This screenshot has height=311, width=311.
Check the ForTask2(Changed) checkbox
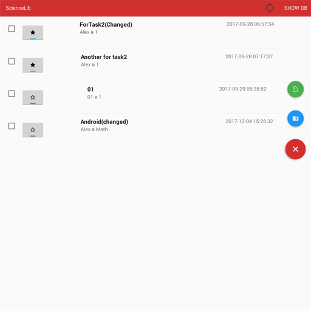12,29
